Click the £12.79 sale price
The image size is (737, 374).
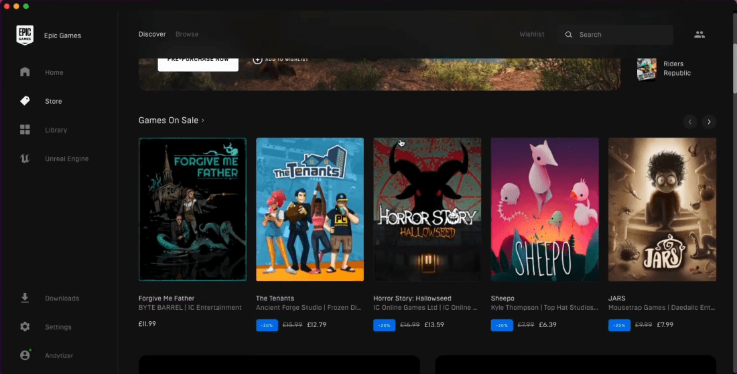(316, 324)
